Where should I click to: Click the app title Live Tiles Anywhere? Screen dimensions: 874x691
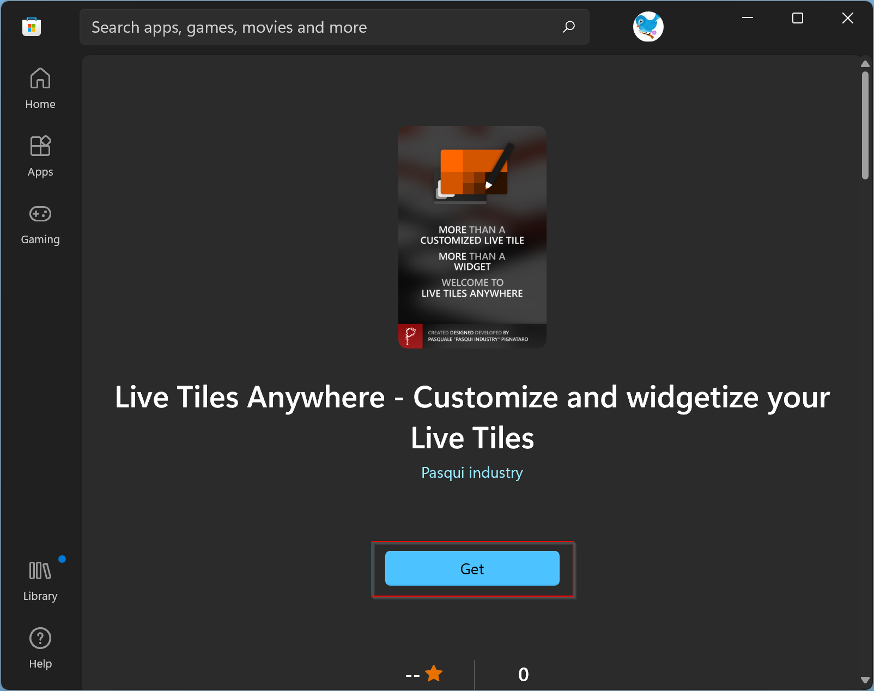[x=472, y=417]
